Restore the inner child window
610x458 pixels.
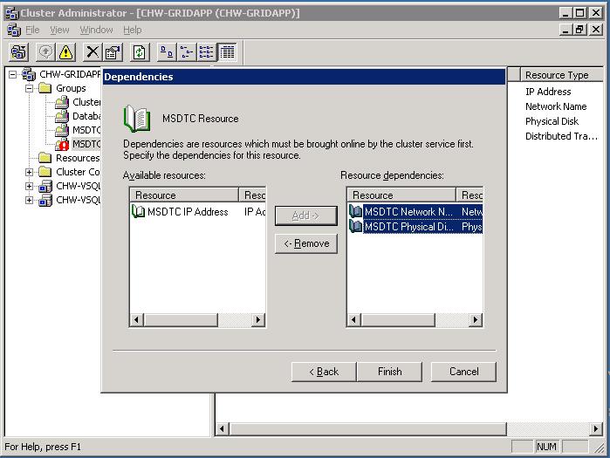tap(580, 30)
